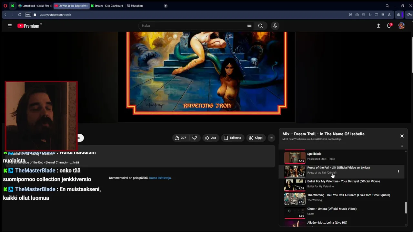
Task: Click the YouTube upload/create icon
Action: click(x=378, y=26)
